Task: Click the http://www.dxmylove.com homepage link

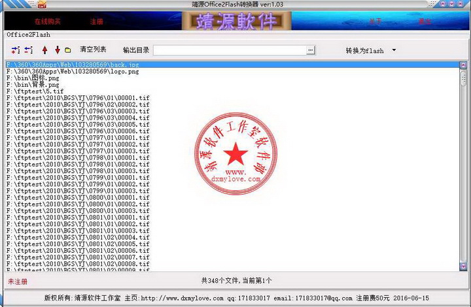Action: point(182,299)
